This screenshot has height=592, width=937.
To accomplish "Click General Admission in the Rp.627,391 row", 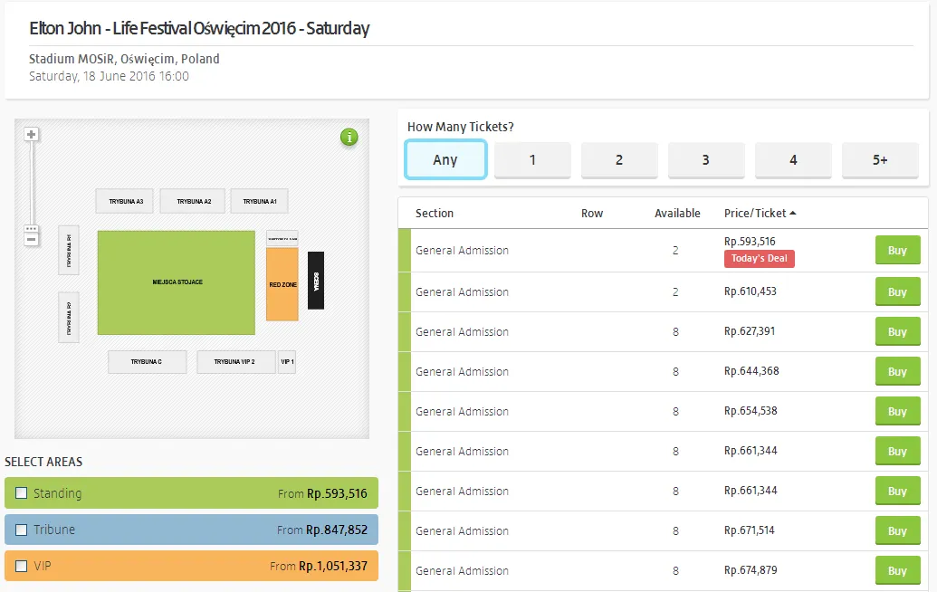I will [x=462, y=332].
